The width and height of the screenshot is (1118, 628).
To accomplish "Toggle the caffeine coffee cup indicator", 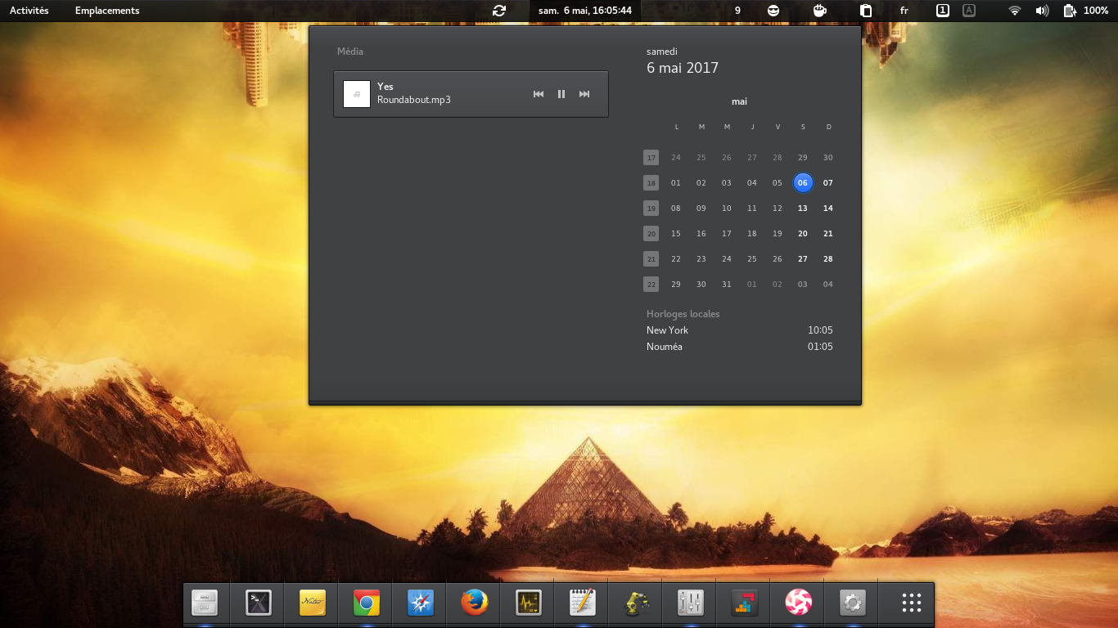I will click(x=818, y=11).
